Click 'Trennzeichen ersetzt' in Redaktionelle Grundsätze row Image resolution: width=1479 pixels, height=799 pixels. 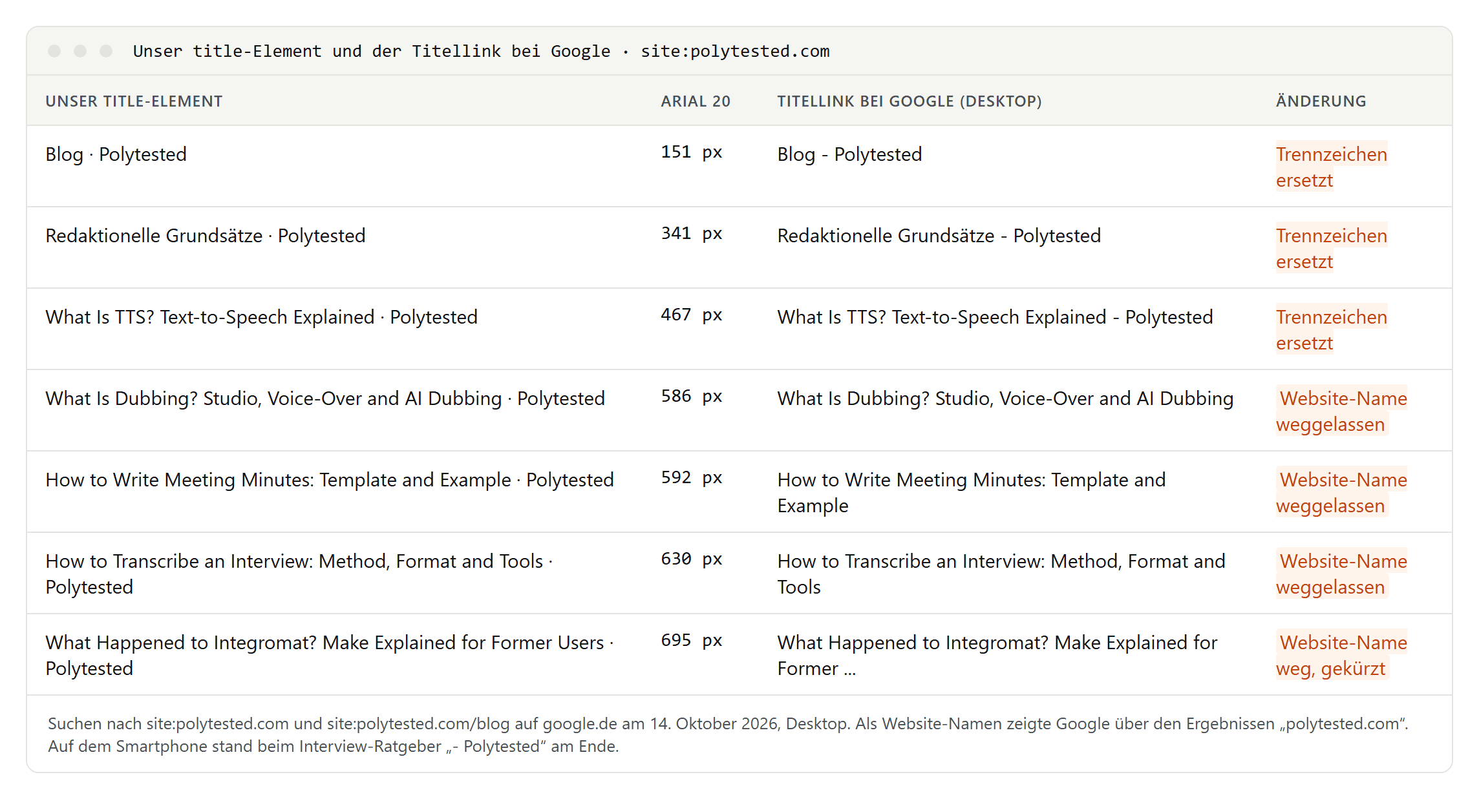(1332, 249)
